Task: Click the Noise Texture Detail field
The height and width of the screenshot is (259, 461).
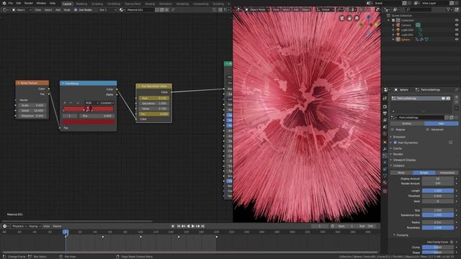Action: pos(32,110)
